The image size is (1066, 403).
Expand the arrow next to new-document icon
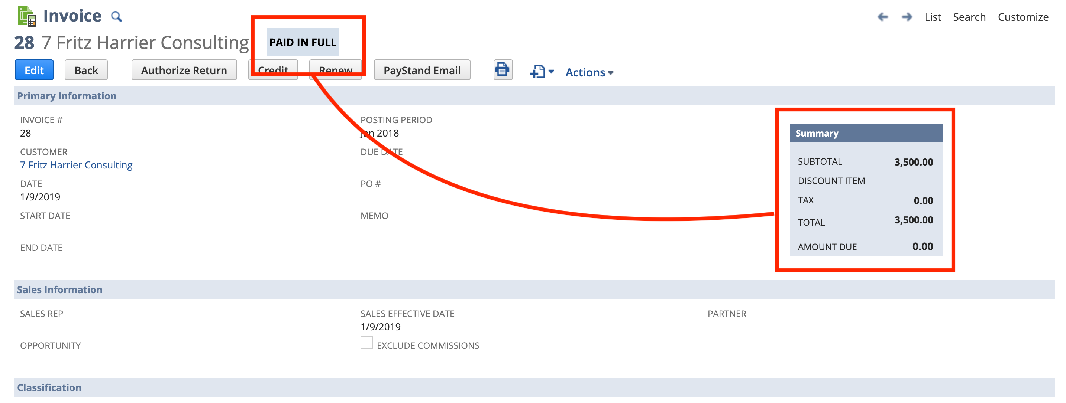click(551, 72)
